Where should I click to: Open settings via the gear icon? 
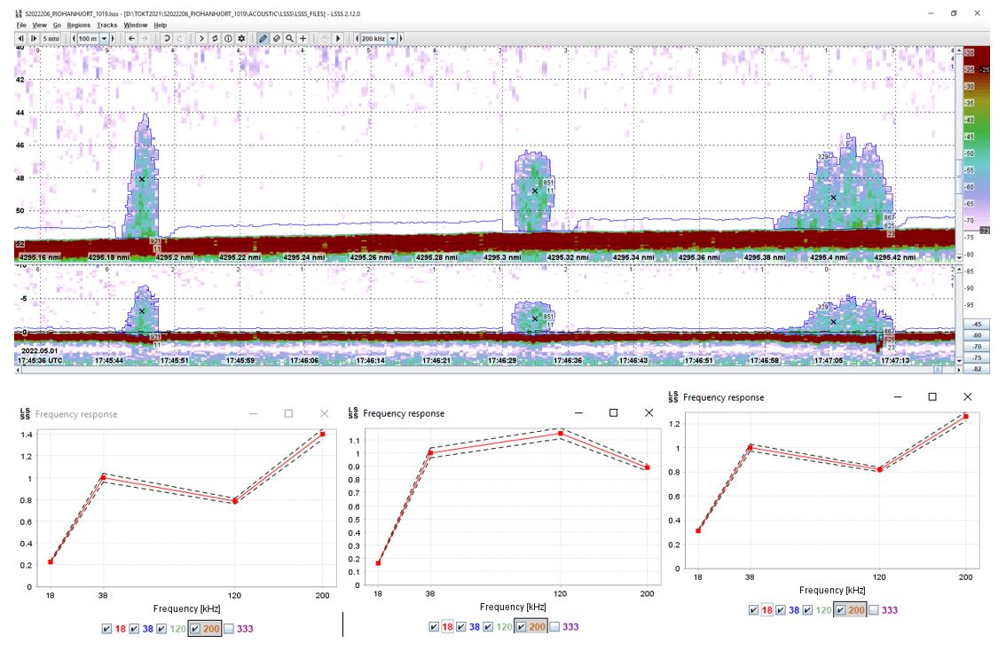coord(241,39)
